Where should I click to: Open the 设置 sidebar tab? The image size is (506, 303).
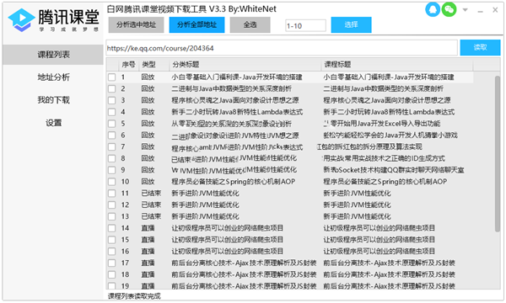[53, 123]
